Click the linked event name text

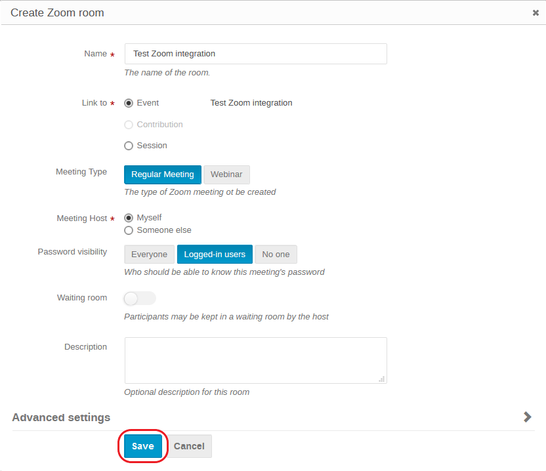[x=251, y=103]
